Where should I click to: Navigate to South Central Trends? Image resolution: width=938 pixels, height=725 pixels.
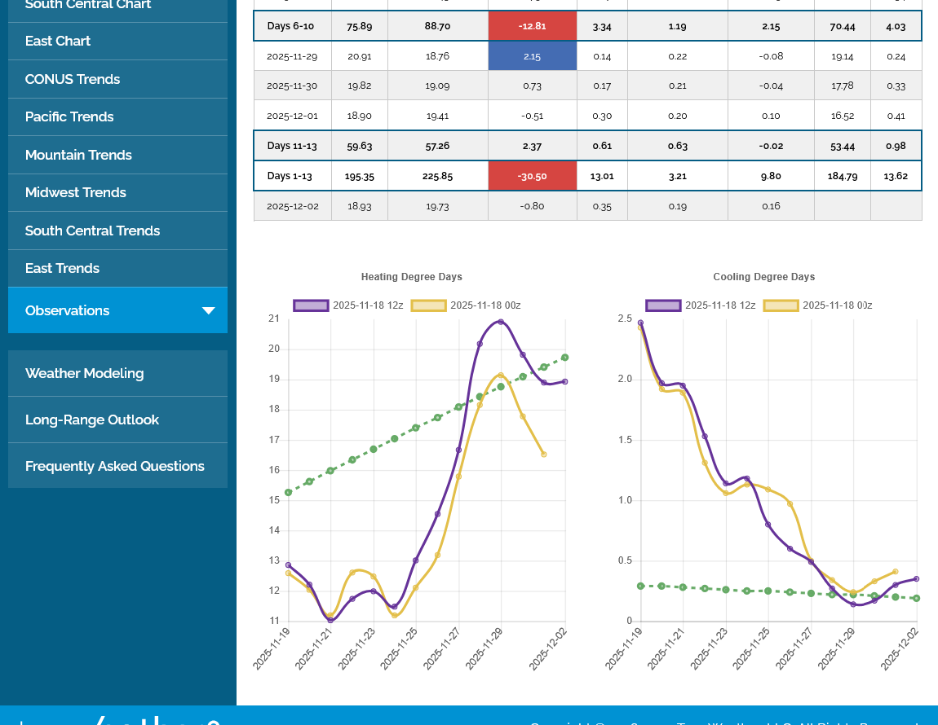pos(92,231)
